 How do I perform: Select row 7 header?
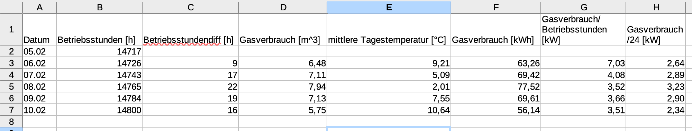[11, 110]
